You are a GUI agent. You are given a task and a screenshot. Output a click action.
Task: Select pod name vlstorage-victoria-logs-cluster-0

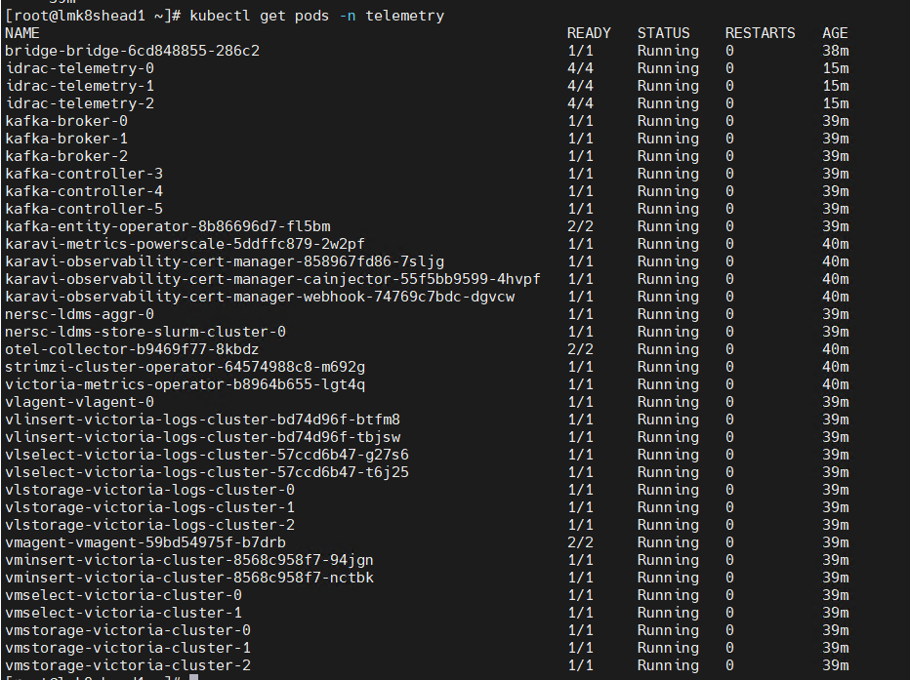tap(149, 490)
